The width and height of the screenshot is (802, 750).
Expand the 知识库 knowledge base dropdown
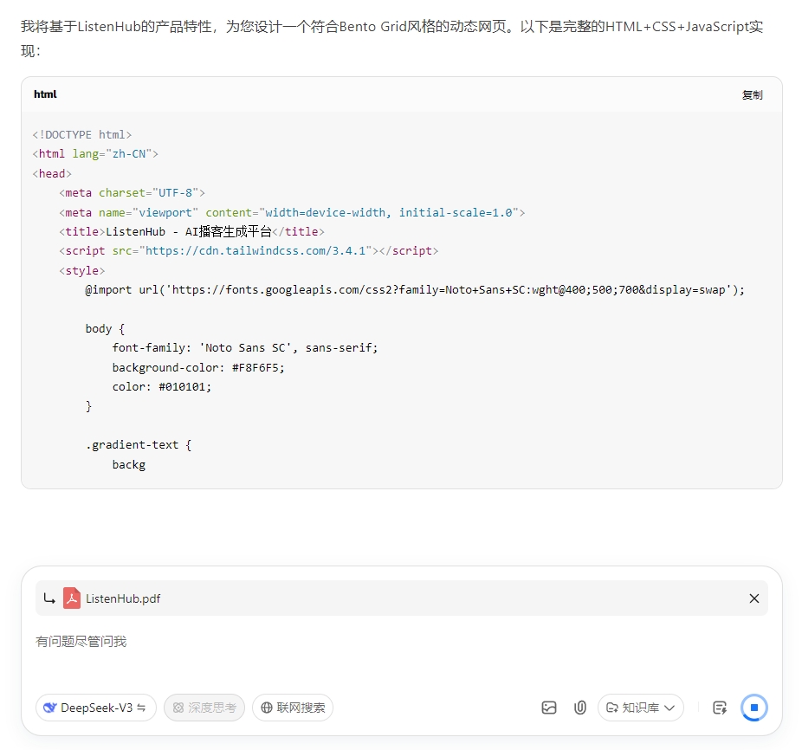[x=640, y=708]
